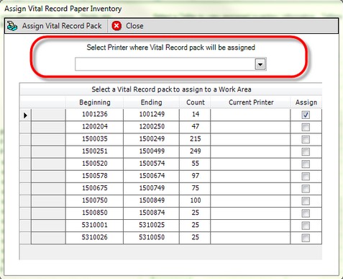343x279 pixels.
Task: Select Count cell 249
Action: click(195, 151)
